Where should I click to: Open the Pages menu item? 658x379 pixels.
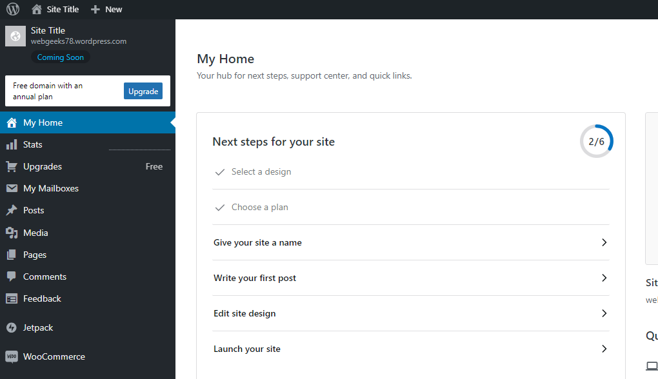[88, 255]
